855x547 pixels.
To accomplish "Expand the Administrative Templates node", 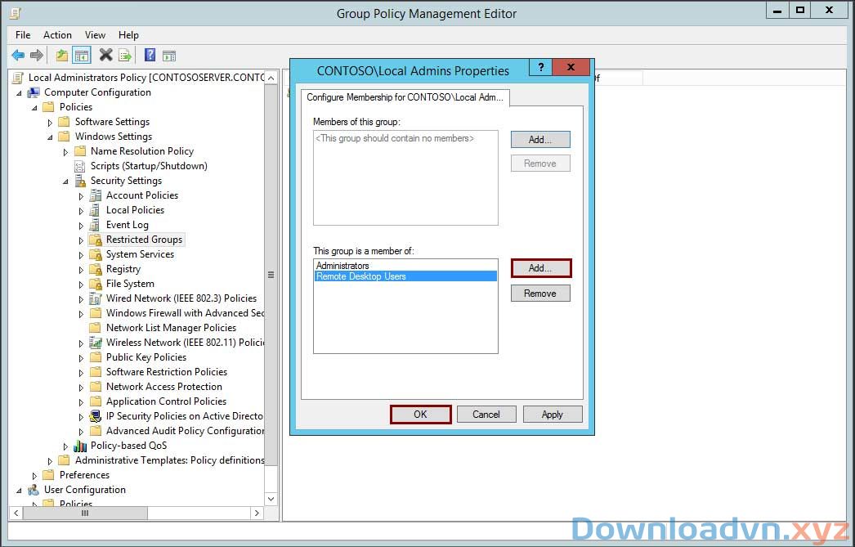I will point(50,461).
